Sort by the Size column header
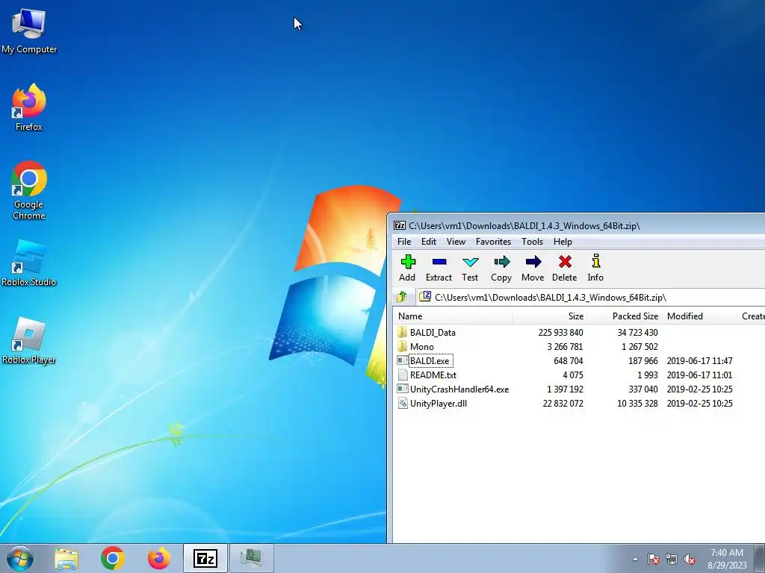Viewport: 765px width, 573px height. pyautogui.click(x=551, y=316)
